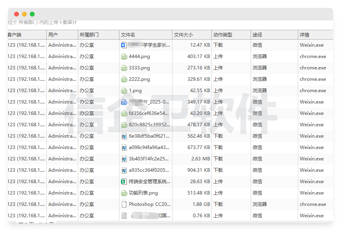The width and height of the screenshot is (341, 231).
Task: Click the PNG icon for 1.png
Action: coord(124,91)
